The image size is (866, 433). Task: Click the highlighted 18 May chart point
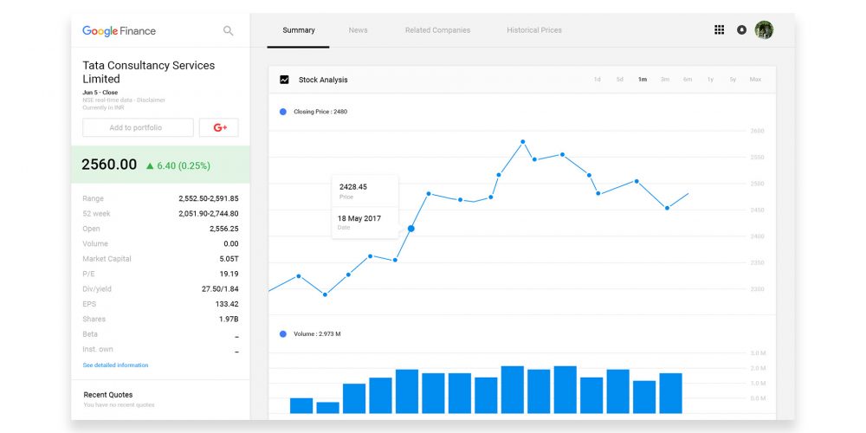[x=410, y=228]
